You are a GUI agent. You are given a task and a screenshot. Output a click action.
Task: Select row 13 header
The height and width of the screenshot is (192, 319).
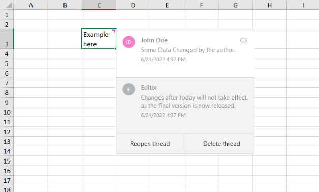[x=7, y=142]
